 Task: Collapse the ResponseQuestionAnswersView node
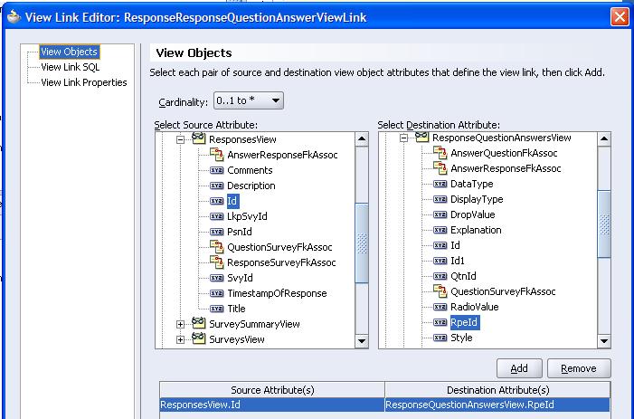(x=403, y=138)
